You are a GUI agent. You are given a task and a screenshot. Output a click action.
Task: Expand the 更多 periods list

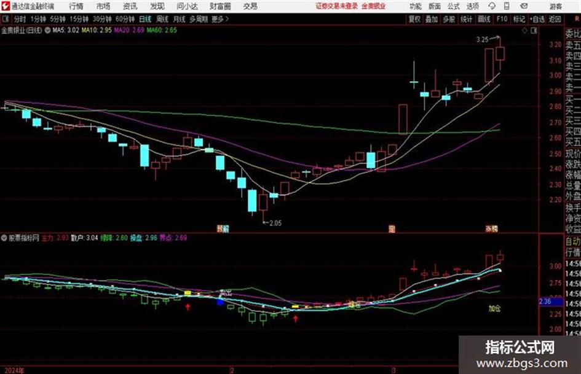pyautogui.click(x=220, y=19)
